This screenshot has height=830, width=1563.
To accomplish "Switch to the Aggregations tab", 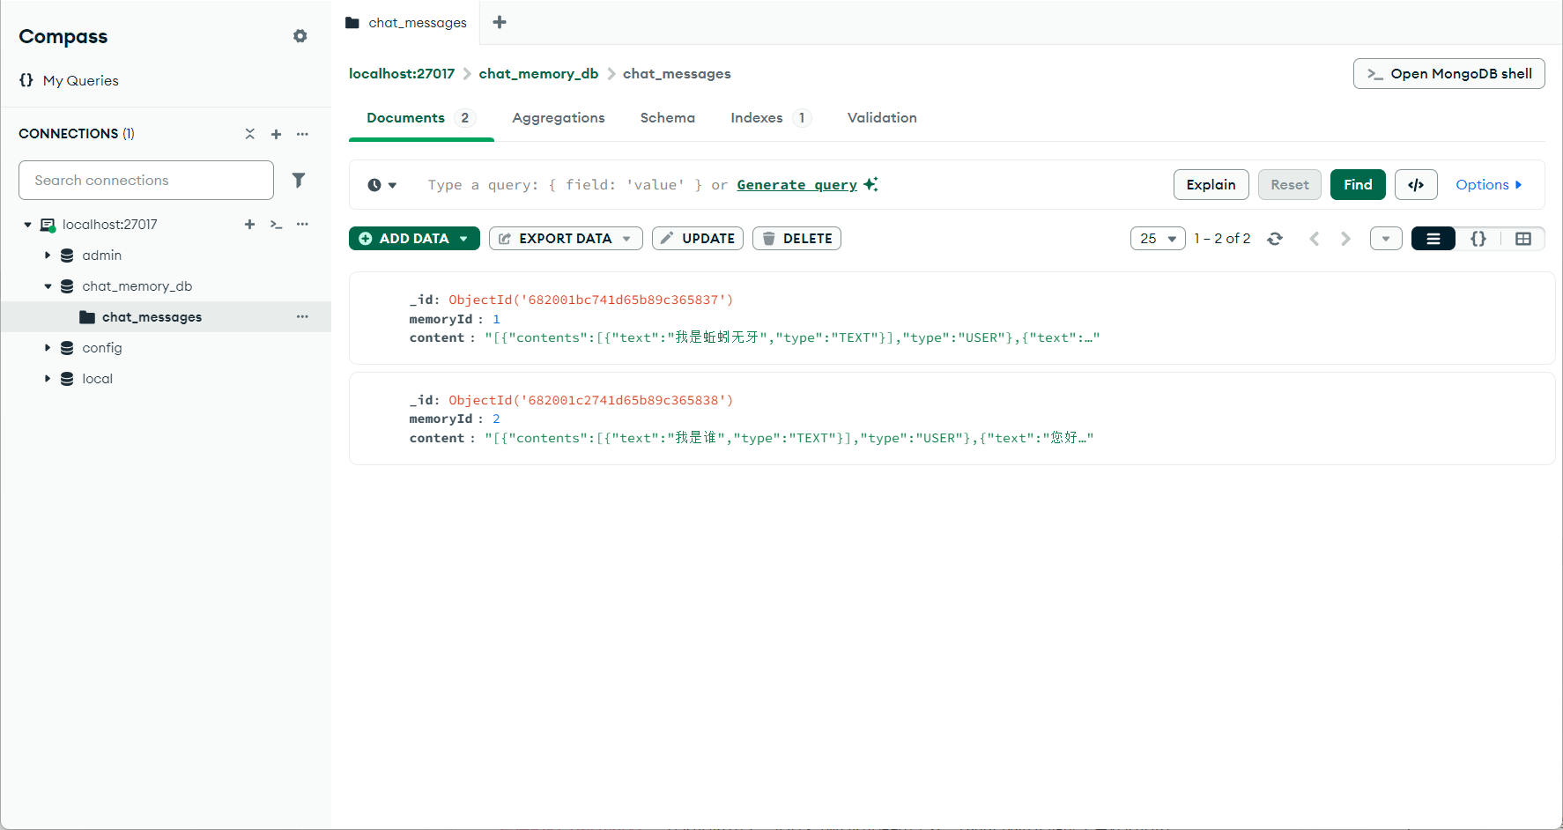I will click(558, 117).
